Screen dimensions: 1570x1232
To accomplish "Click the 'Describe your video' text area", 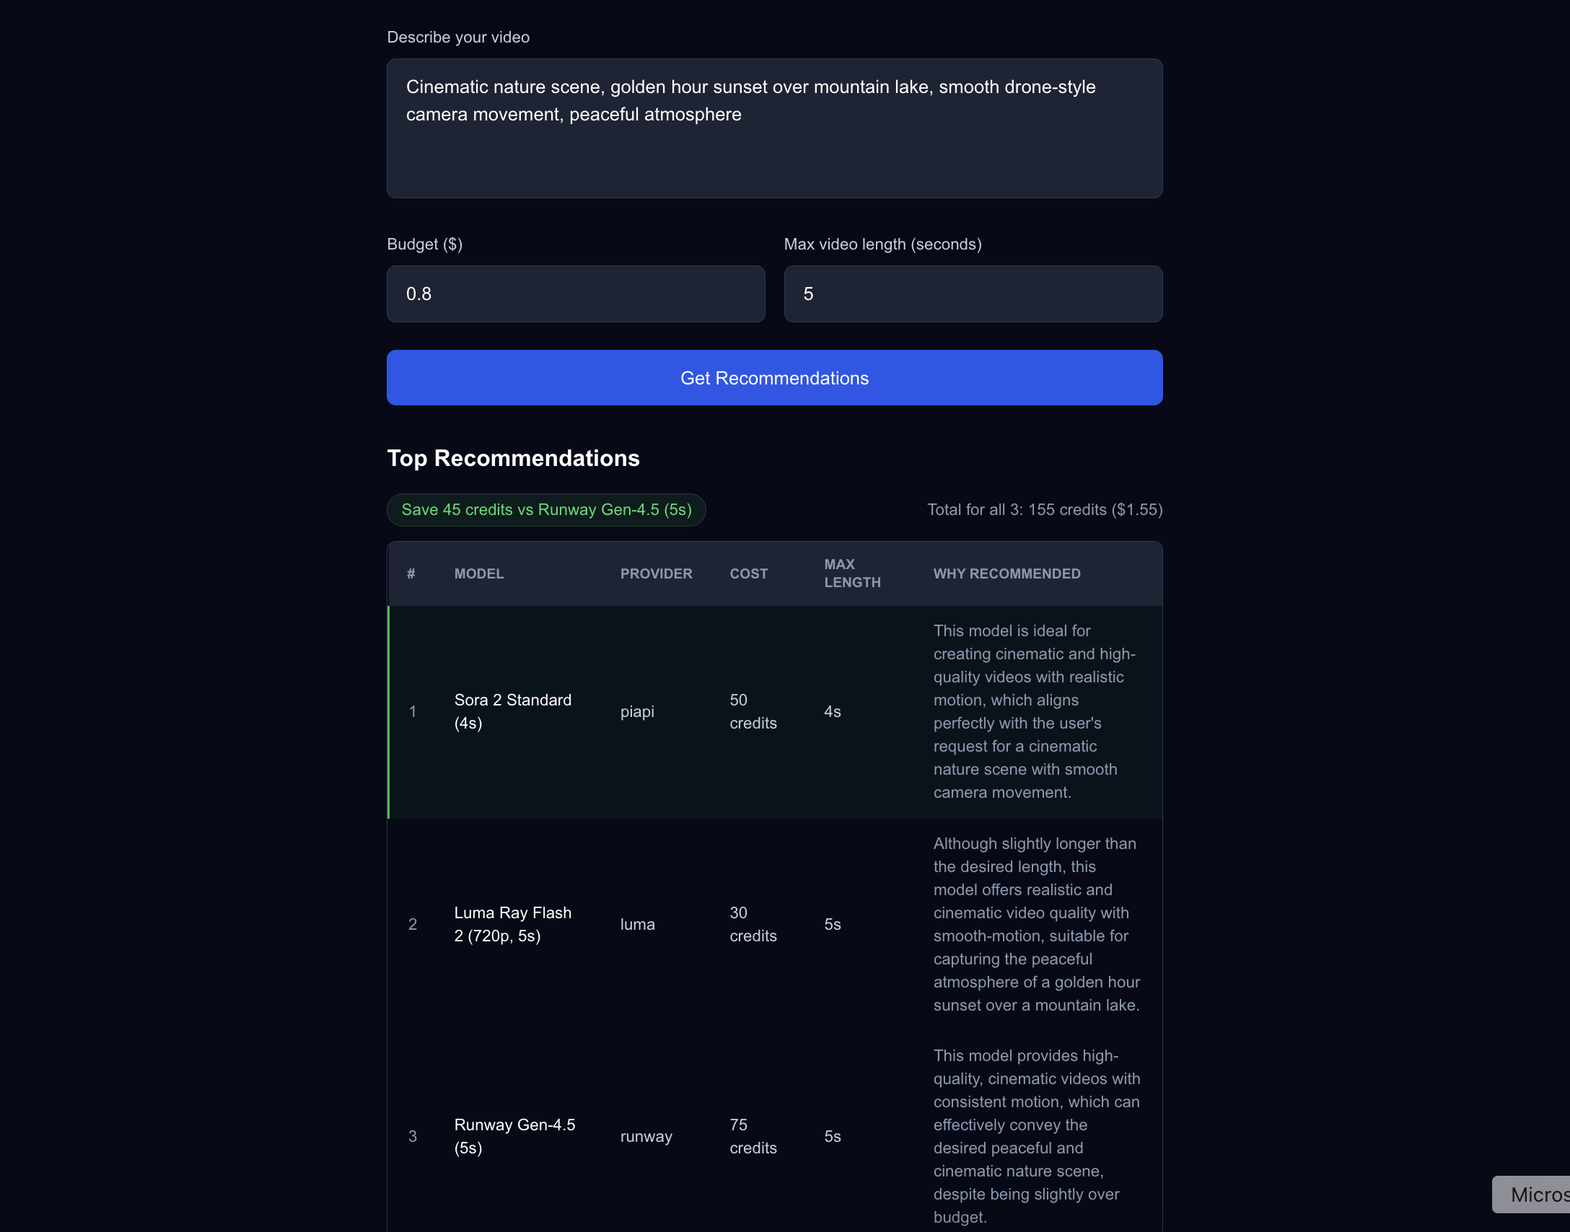I will [x=774, y=128].
